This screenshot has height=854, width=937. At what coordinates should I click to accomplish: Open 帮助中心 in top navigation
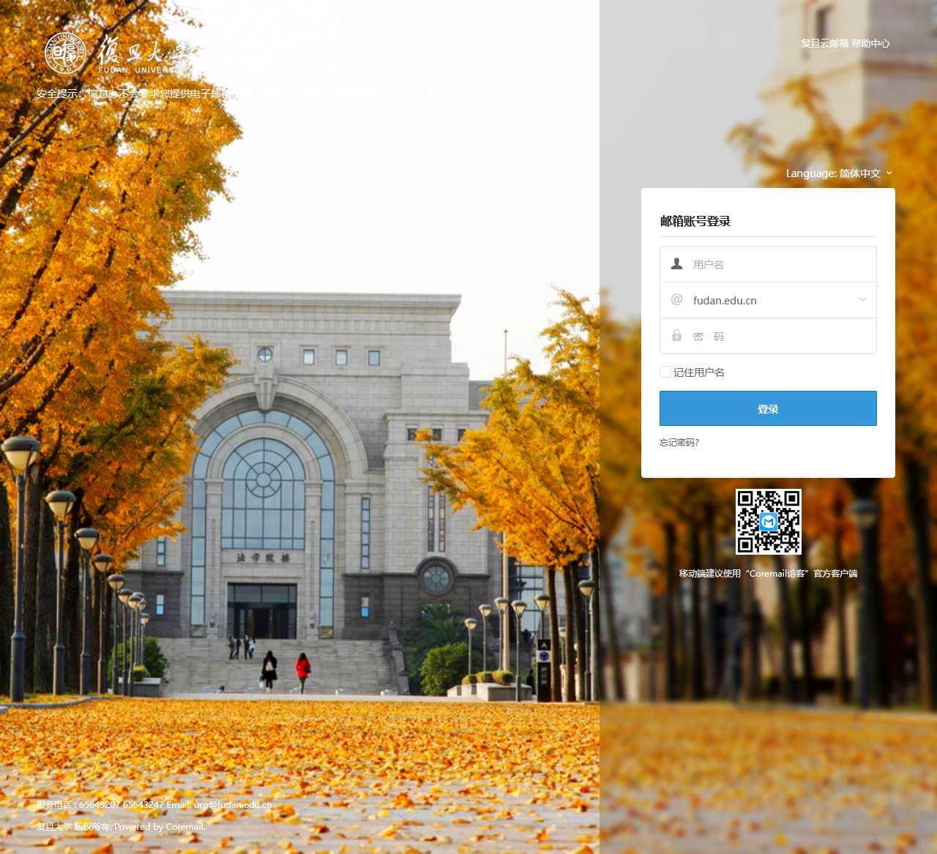[x=870, y=43]
